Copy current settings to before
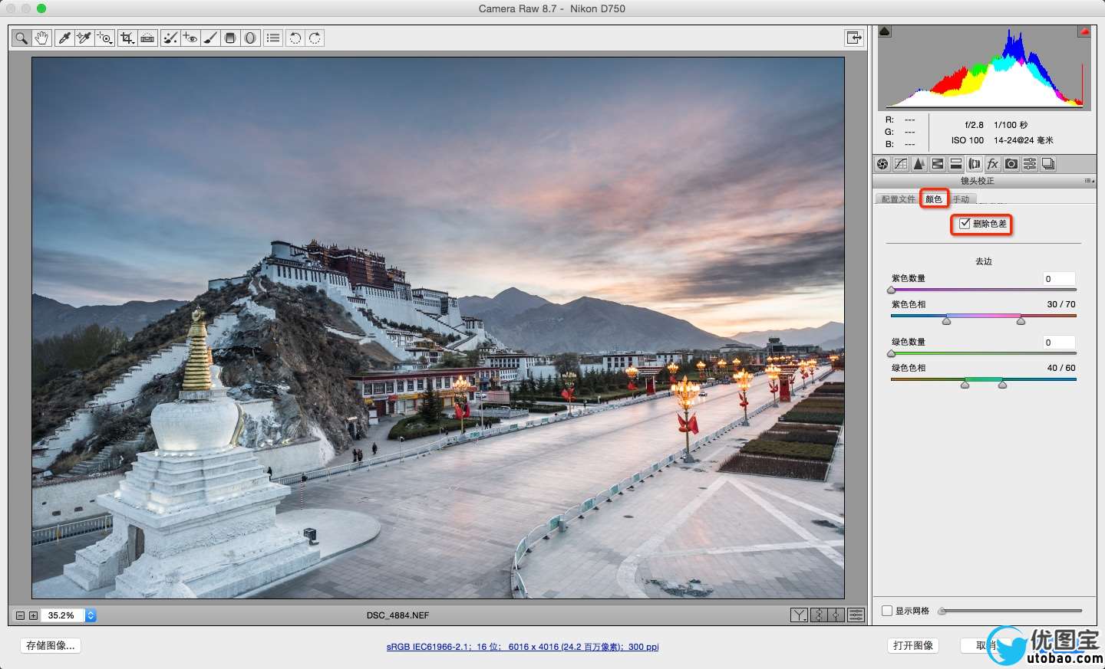 [x=837, y=615]
